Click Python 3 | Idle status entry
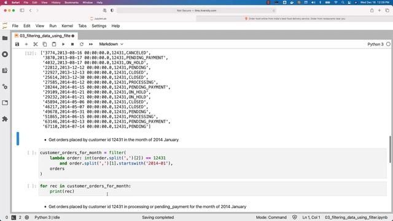The width and height of the screenshot is (393, 221). 47,217
